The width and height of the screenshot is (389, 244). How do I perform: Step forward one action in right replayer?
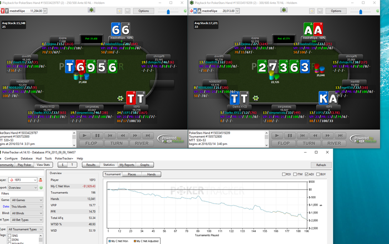tap(328, 135)
